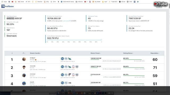Click the first W badge in lordgod's row

tap(62, 59)
